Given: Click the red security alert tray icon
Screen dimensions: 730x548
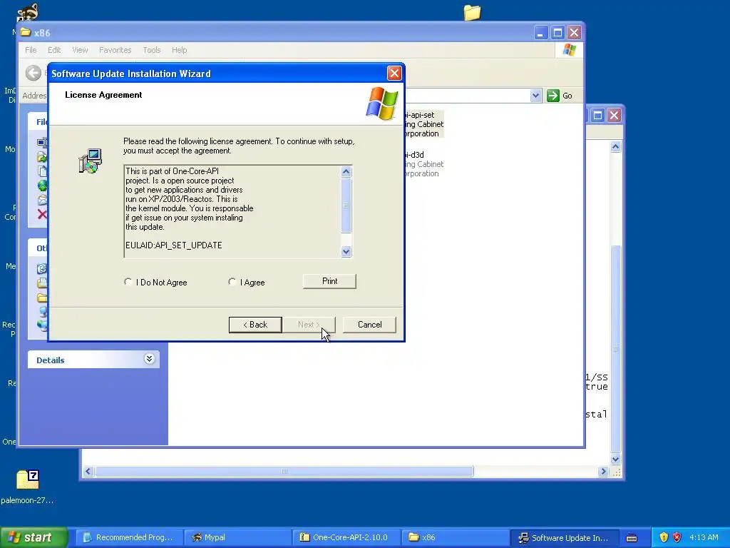Looking at the screenshot, I should (x=677, y=537).
